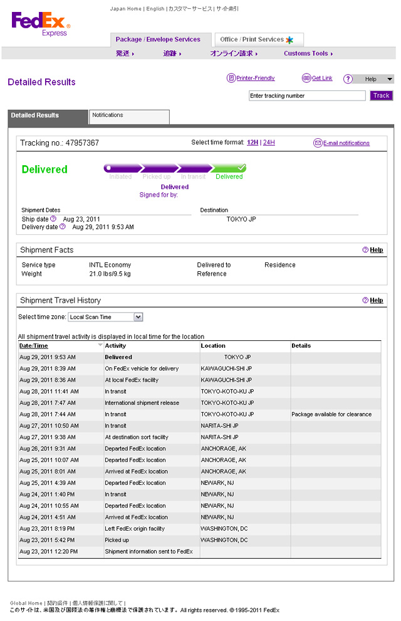Click the E-mail notifications envelope icon
The image size is (401, 621).
(x=318, y=143)
